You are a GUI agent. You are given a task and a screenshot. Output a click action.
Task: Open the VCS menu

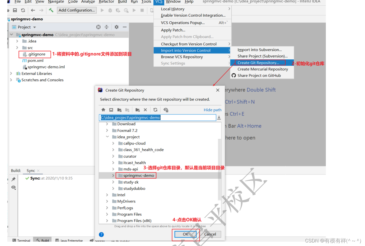point(159,2)
